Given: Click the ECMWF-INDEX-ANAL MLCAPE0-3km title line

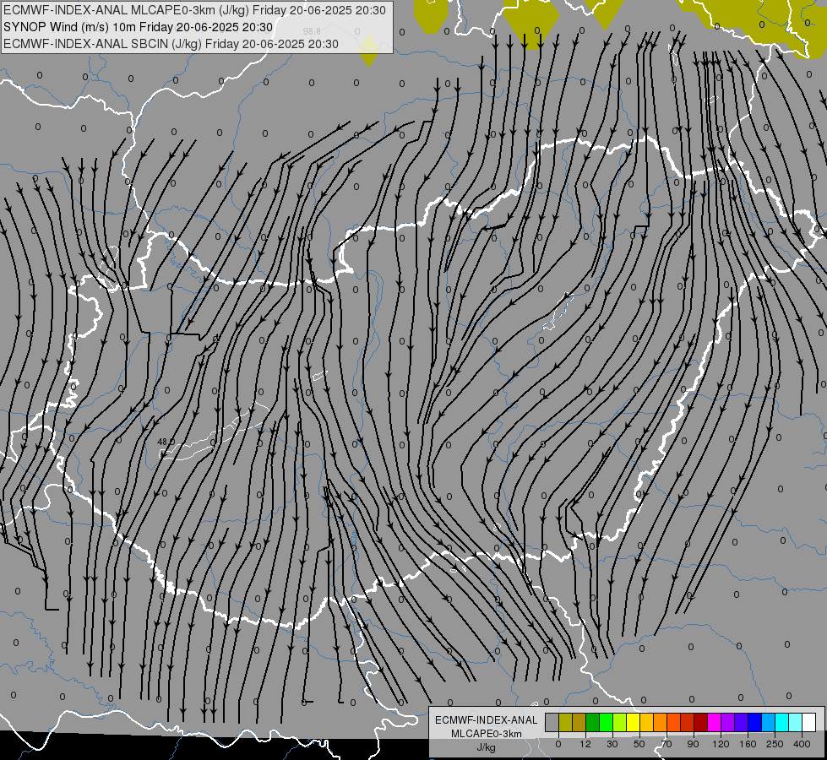Looking at the screenshot, I should point(194,10).
